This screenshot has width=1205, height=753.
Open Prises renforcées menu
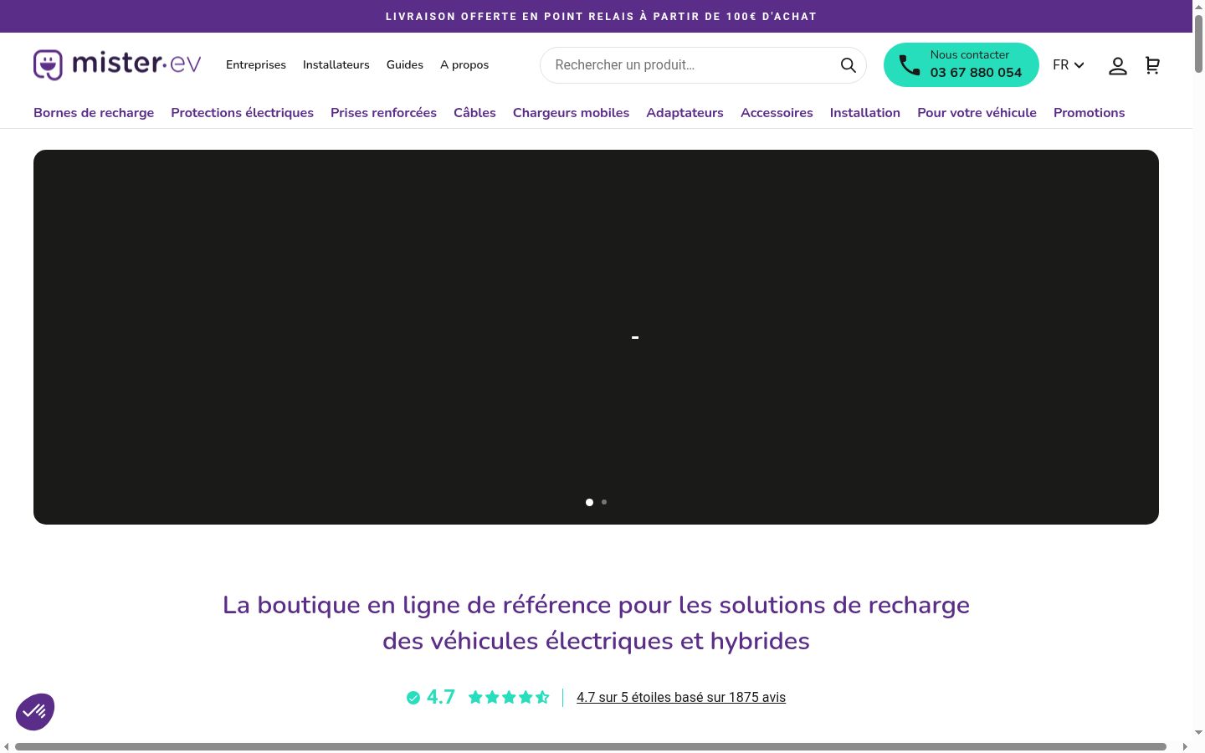pos(383,113)
